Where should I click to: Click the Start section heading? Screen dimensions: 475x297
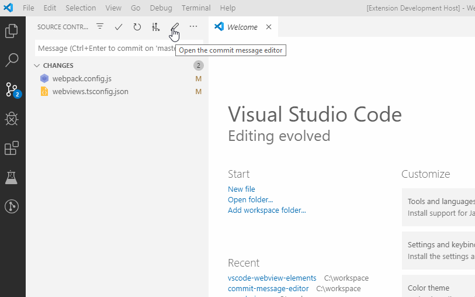pyautogui.click(x=239, y=174)
